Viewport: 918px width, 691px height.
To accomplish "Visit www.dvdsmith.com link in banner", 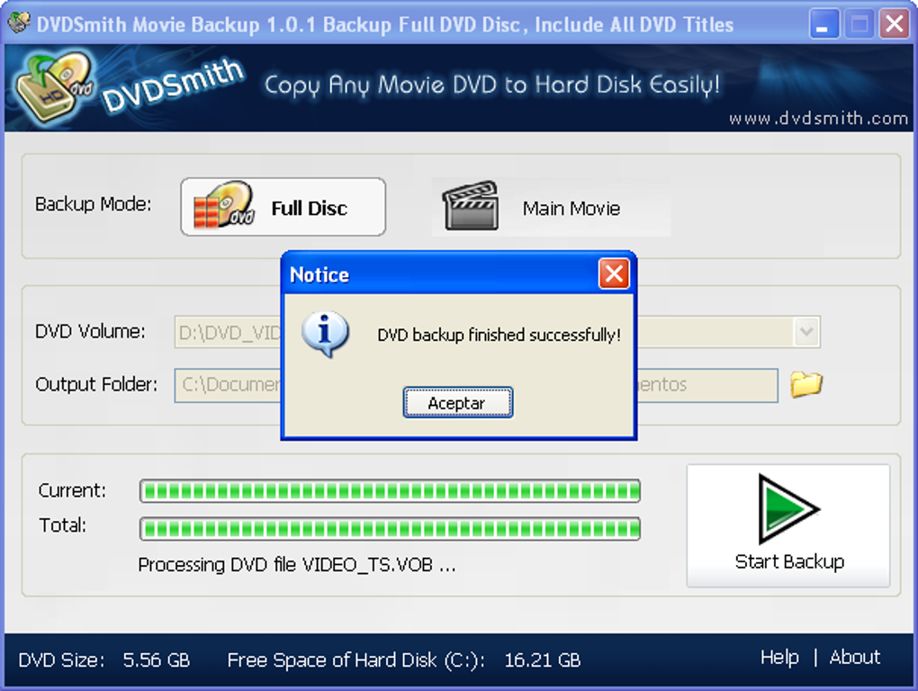I will pos(818,118).
